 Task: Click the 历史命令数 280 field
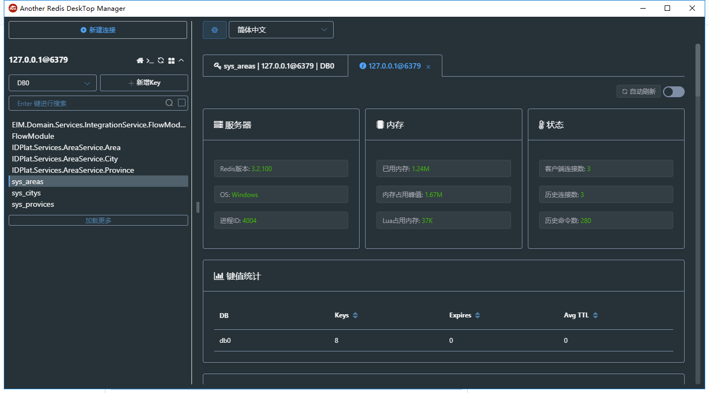click(606, 220)
